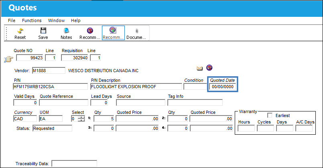Increase the Select spinner value
This screenshot has height=168, width=323.
click(82, 117)
